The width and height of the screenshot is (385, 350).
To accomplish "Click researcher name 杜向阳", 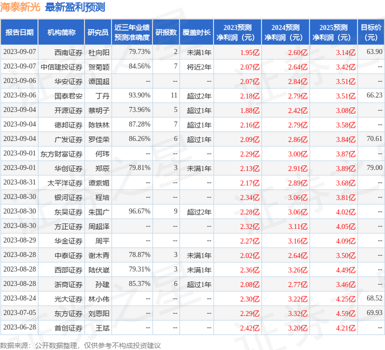I will click(x=99, y=52).
